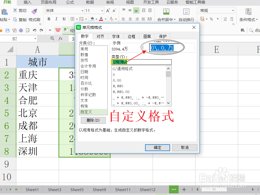
Task: Toggle the bottom align icon
Action: (x=136, y=11)
